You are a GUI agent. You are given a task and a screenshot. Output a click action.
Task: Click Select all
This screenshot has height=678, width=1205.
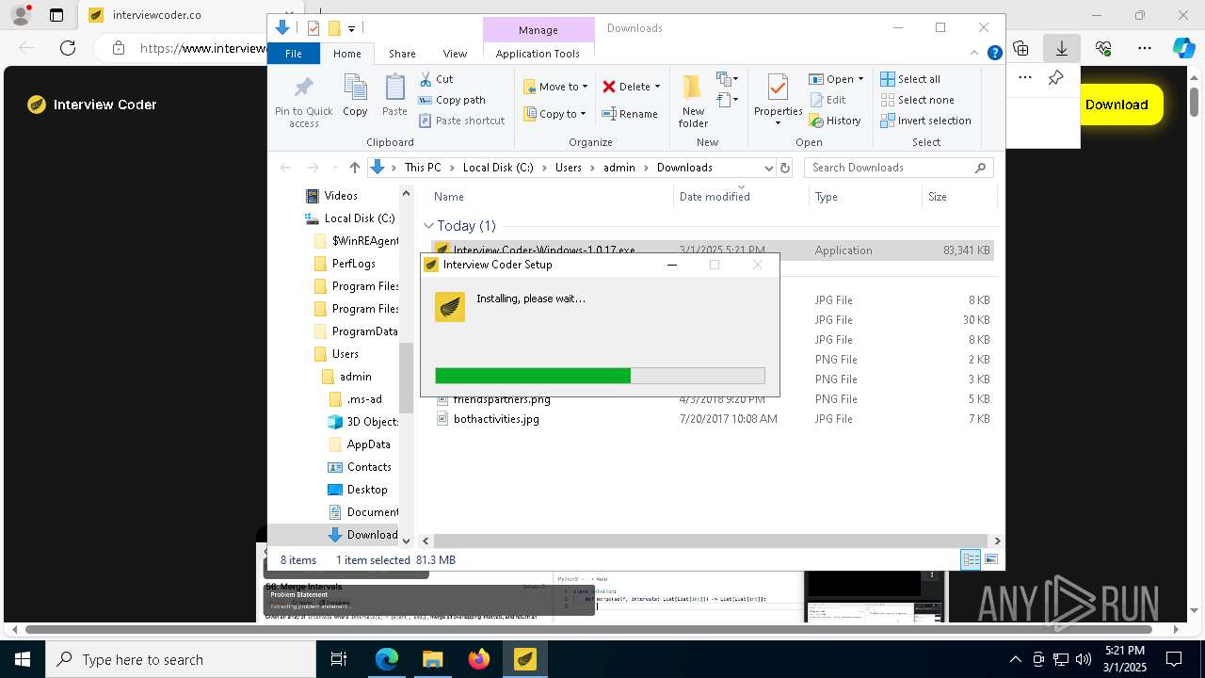[x=910, y=79]
